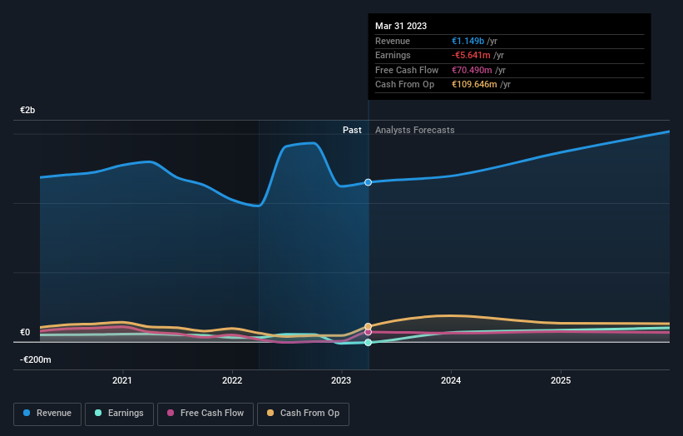Click the teal Earnings legend dot
The width and height of the screenshot is (683, 436).
tap(98, 413)
